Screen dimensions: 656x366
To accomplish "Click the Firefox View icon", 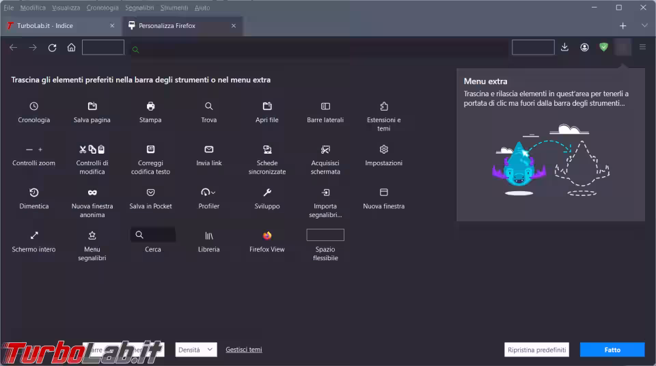I will [267, 236].
